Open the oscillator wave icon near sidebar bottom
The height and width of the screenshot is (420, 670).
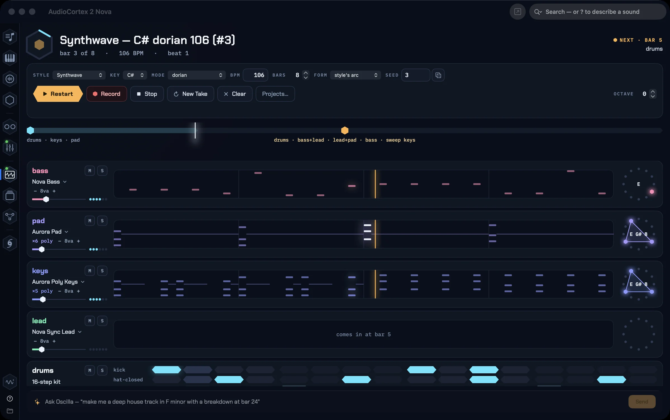pyautogui.click(x=10, y=382)
